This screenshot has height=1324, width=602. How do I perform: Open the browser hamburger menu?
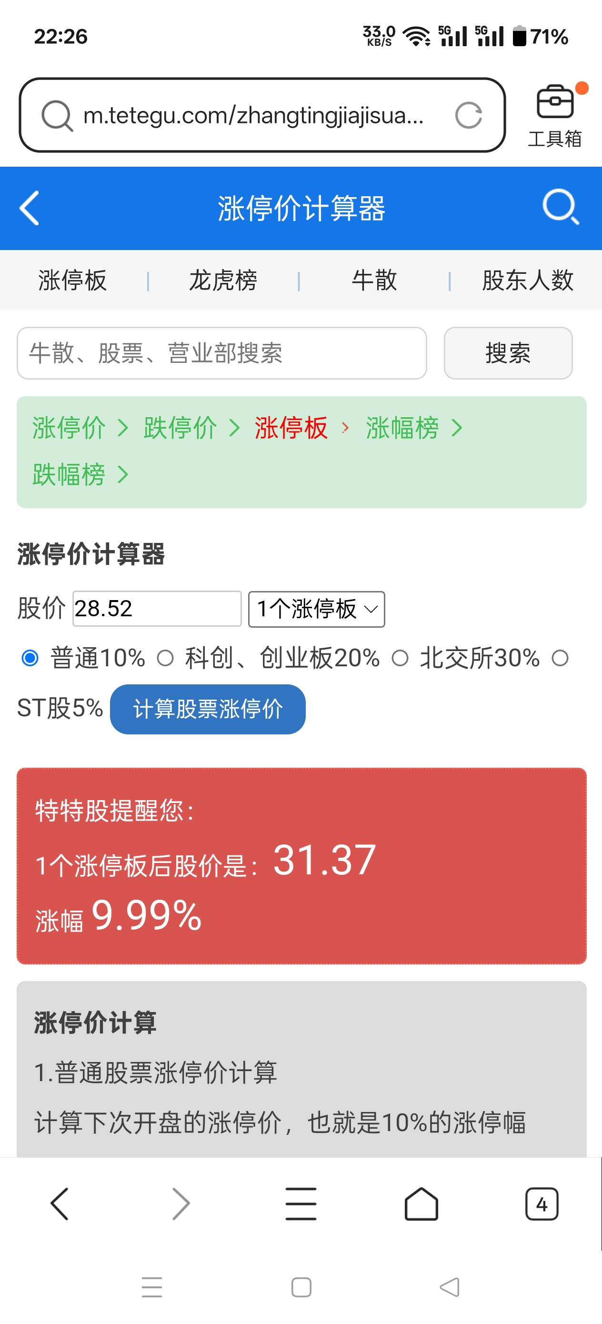(301, 1204)
